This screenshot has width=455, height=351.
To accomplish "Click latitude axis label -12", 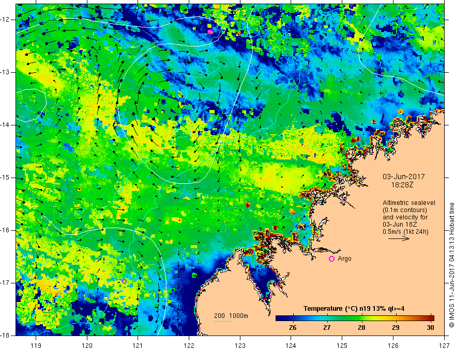I will (5, 20).
